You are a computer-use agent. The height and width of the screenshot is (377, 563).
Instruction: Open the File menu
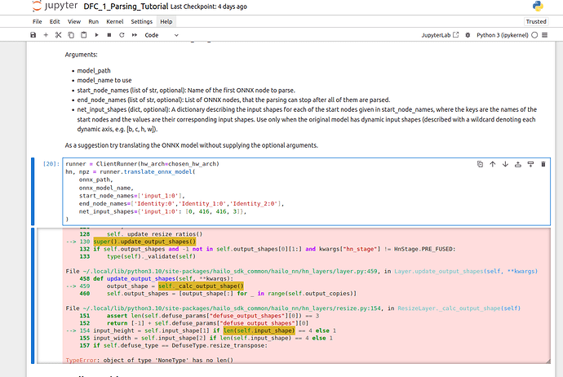pos(38,20)
